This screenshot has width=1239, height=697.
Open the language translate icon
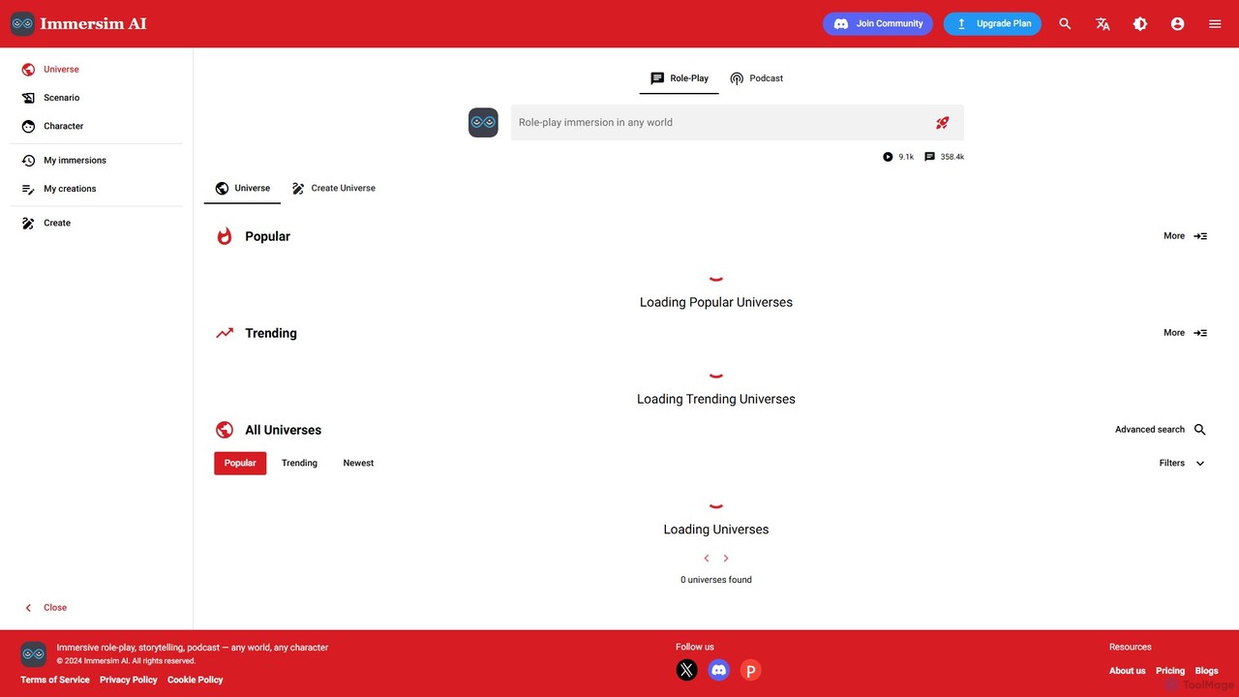coord(1103,24)
